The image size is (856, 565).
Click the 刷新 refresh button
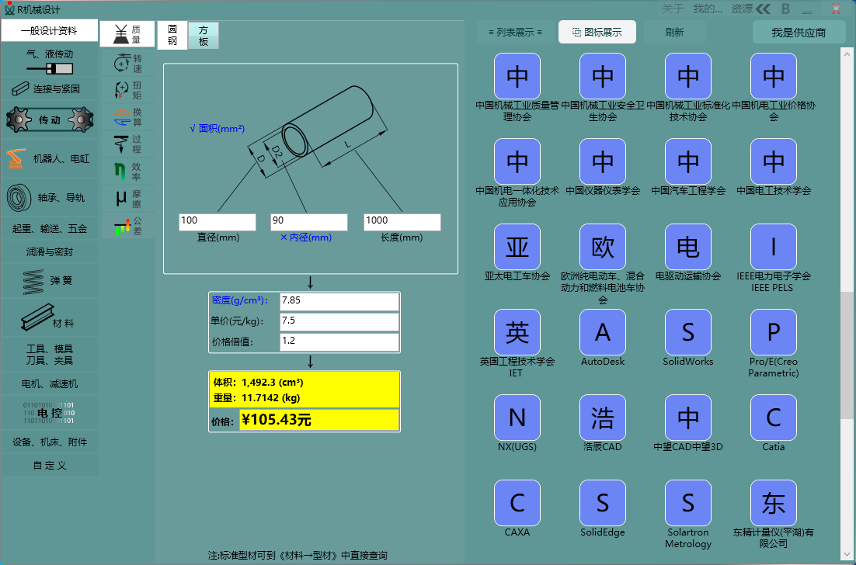coord(675,32)
